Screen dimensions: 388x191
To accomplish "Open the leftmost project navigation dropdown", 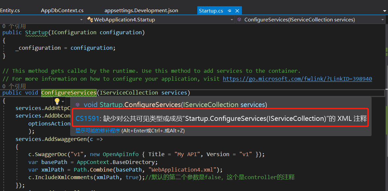I will (81, 20).
